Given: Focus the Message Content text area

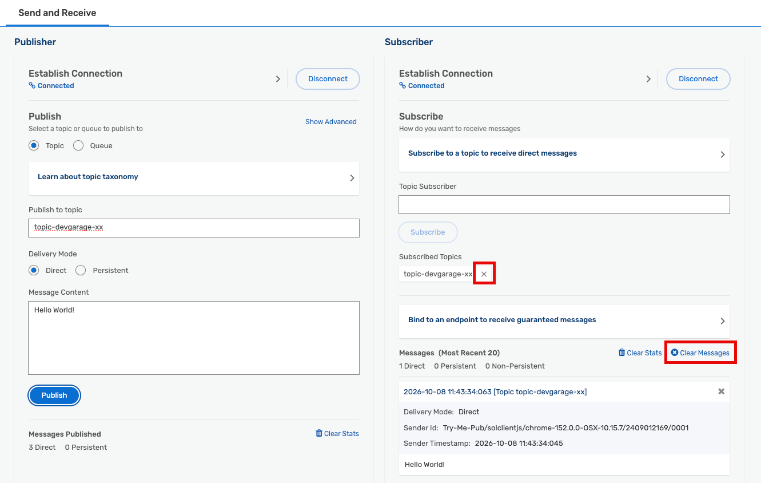Looking at the screenshot, I should coord(194,338).
